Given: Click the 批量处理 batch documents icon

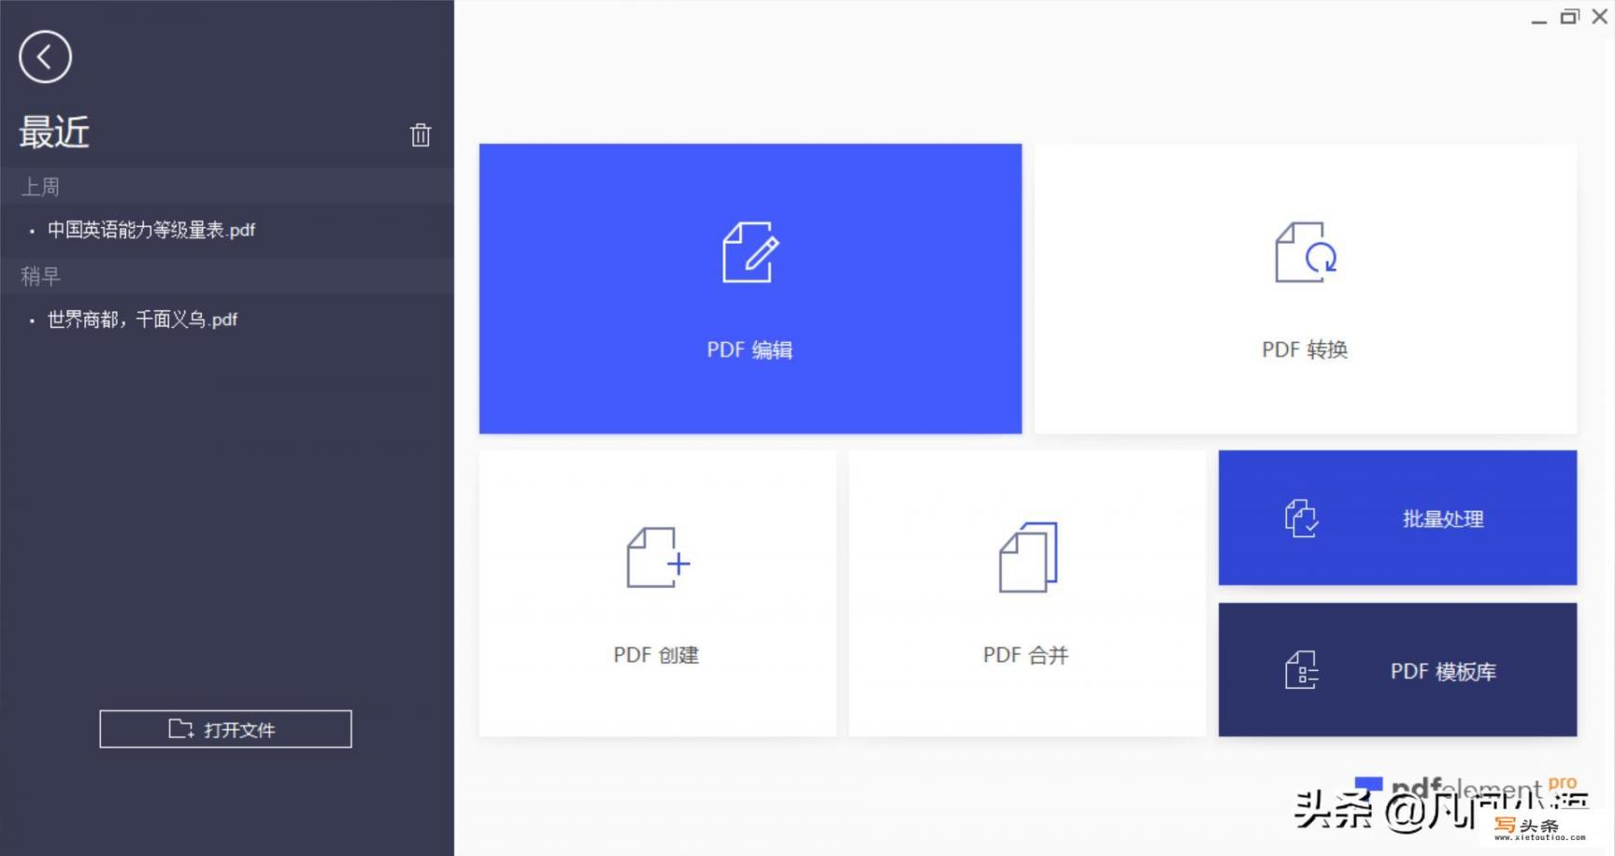Looking at the screenshot, I should (1301, 518).
